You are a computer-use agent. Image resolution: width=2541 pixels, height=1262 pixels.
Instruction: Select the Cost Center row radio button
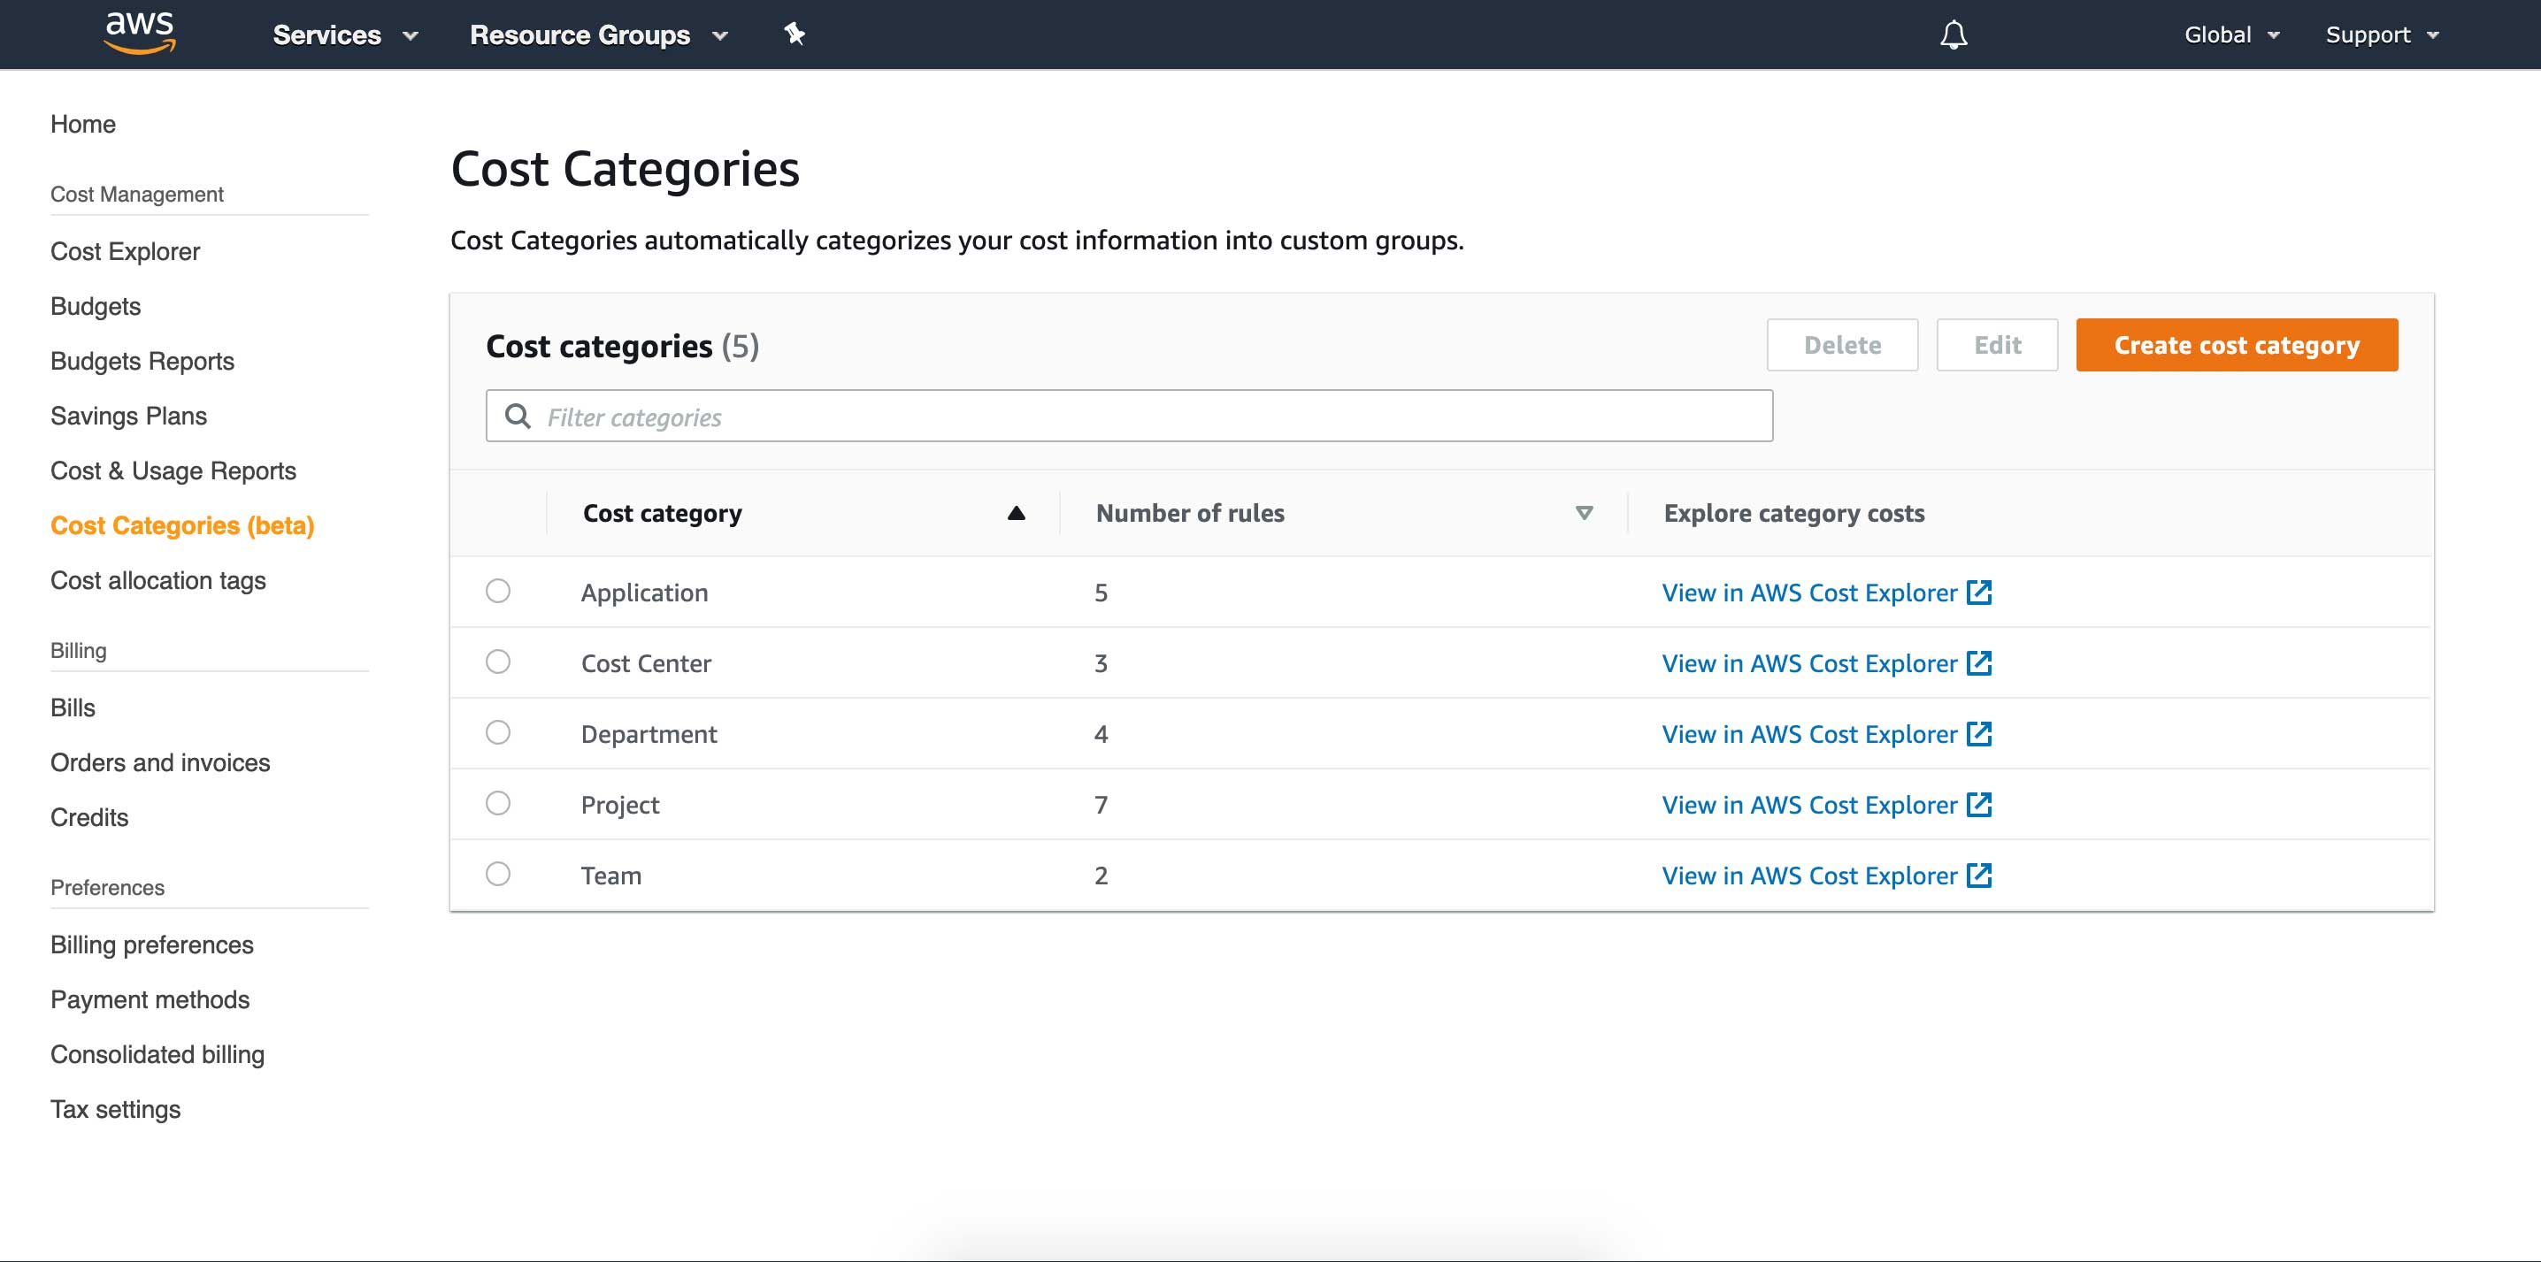498,662
